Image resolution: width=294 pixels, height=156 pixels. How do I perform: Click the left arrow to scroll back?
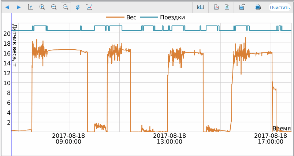(7, 7)
